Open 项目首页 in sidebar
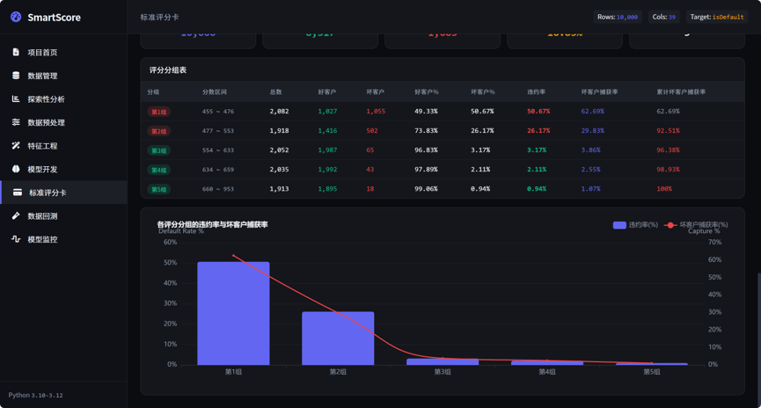This screenshot has width=761, height=408. click(63, 53)
